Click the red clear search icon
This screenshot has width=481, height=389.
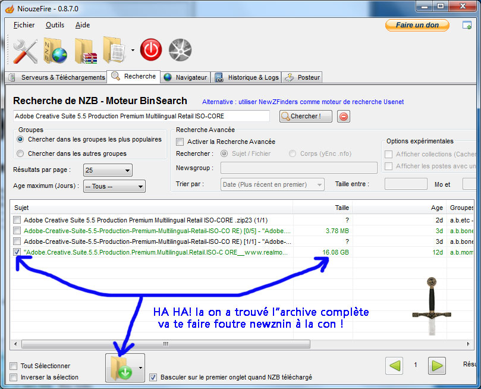click(x=344, y=117)
